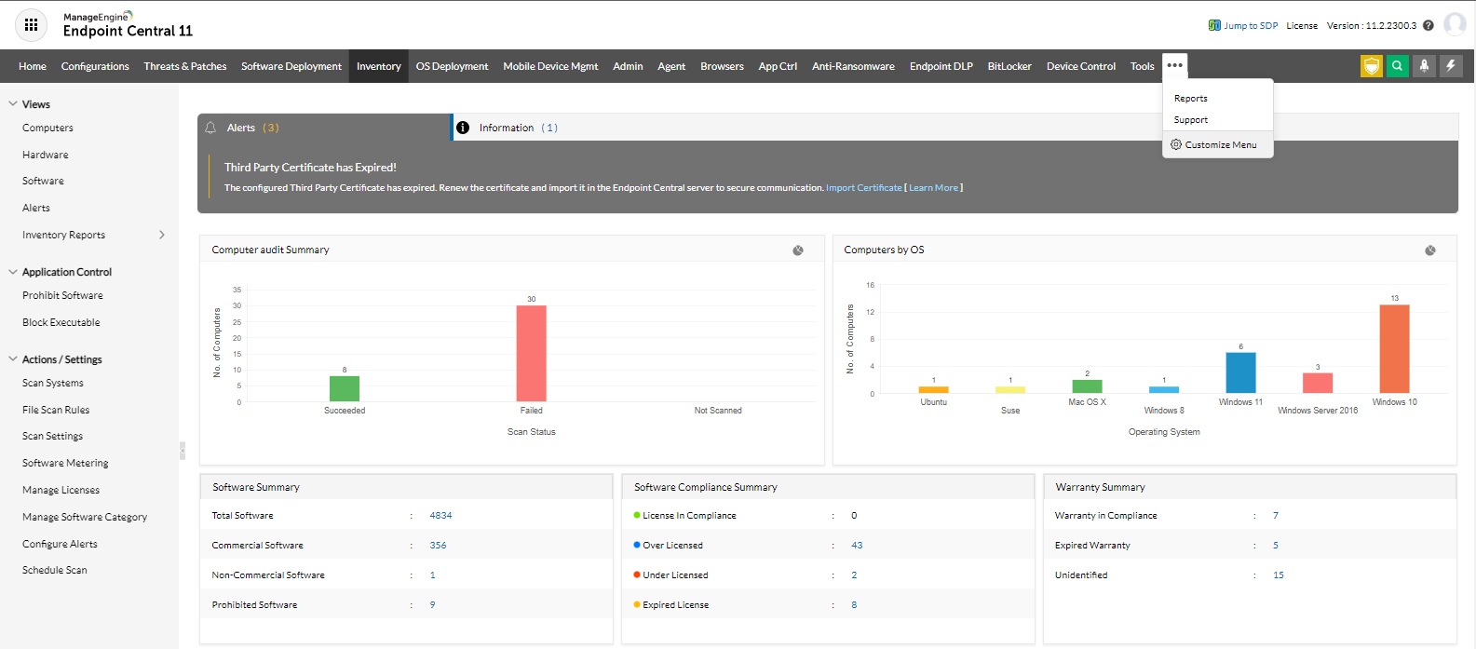
Task: Change chart type for Computers by OS
Action: (1429, 250)
